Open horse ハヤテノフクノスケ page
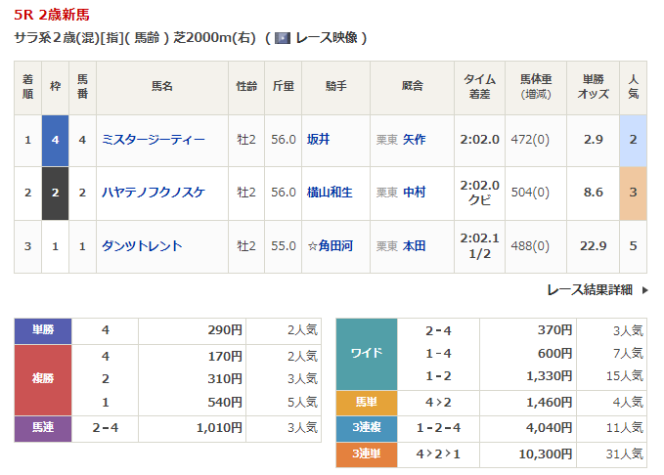664x475 pixels. click(x=154, y=193)
